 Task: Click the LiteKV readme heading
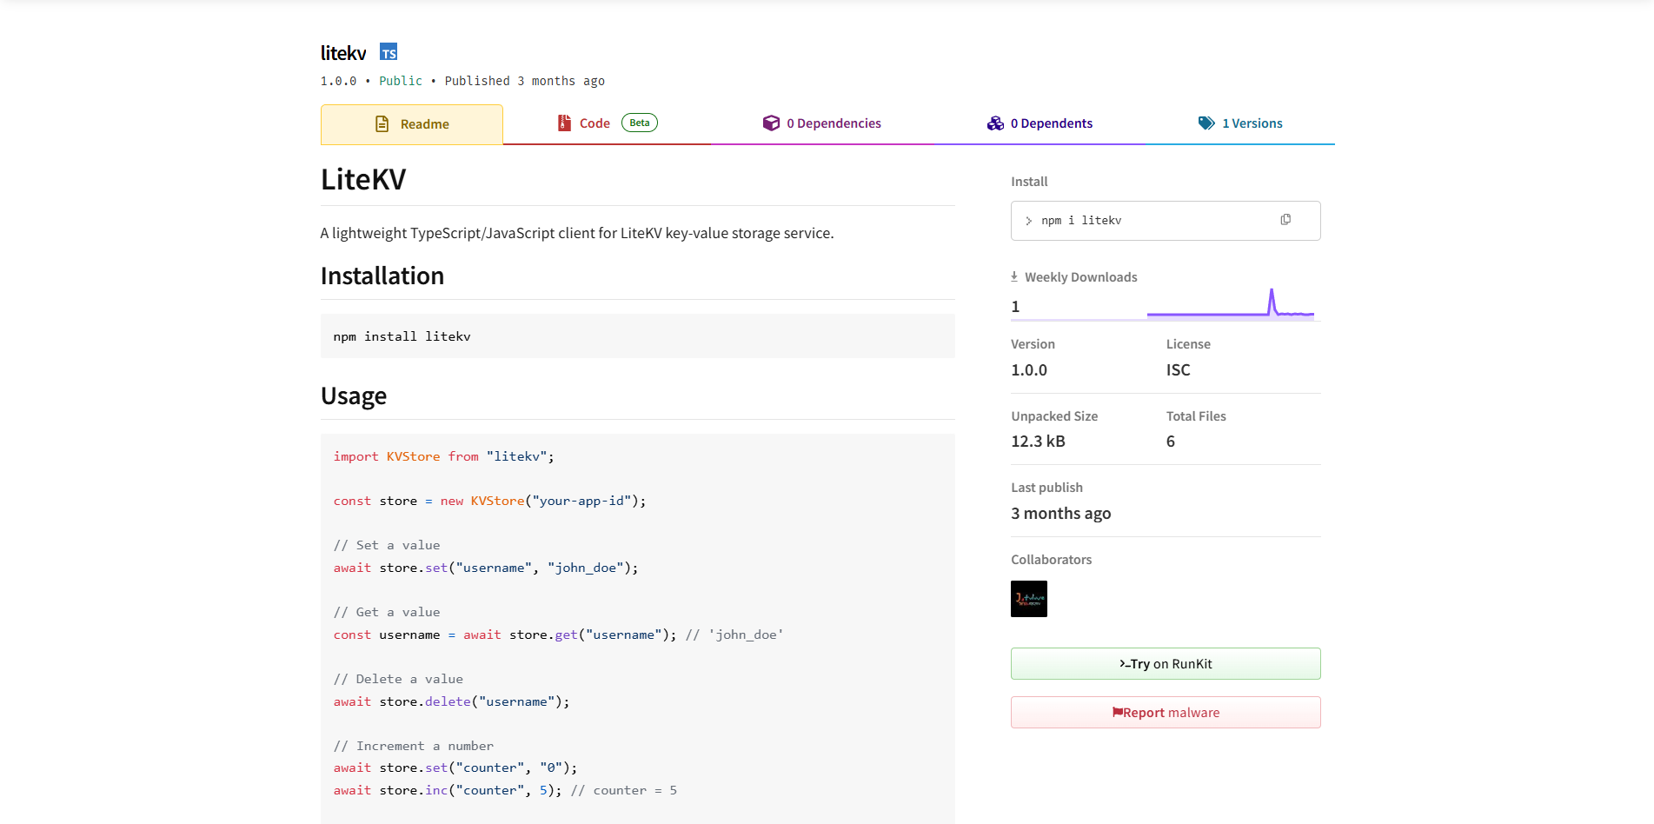(363, 180)
